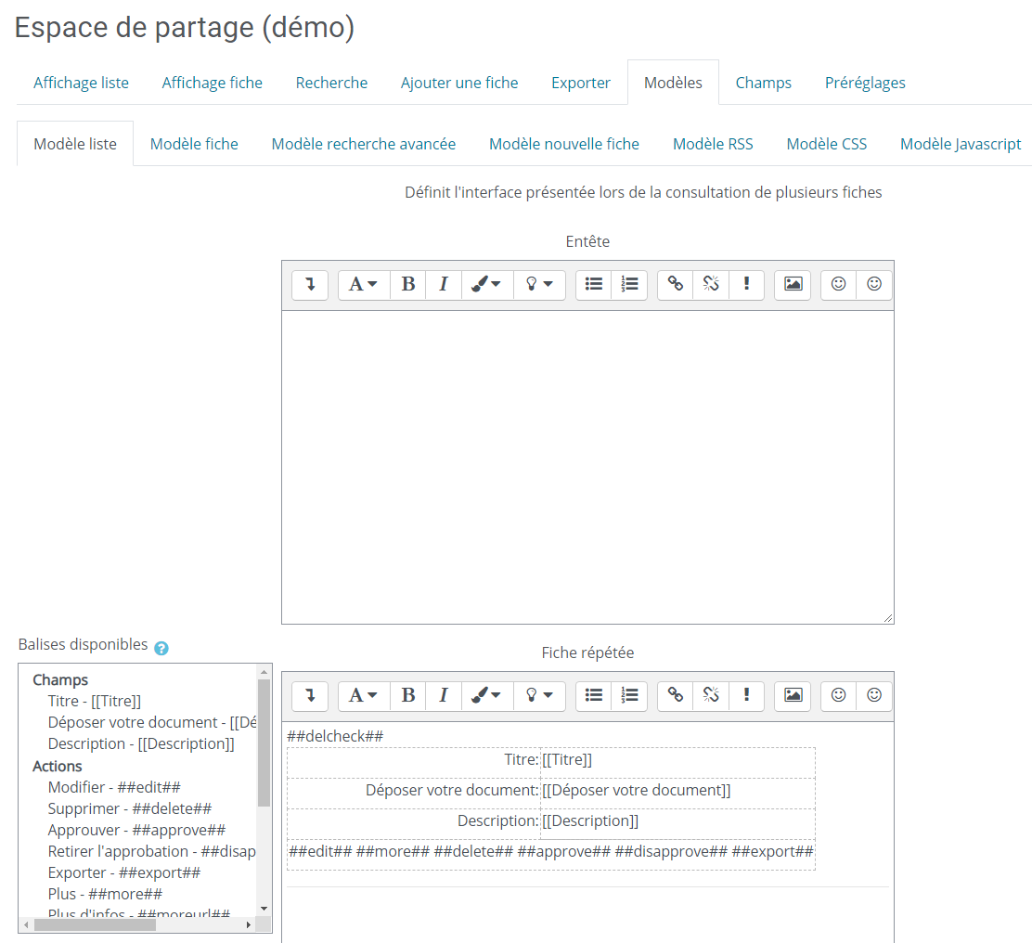
Task: Remove link in Fiche répétée editor
Action: [711, 696]
